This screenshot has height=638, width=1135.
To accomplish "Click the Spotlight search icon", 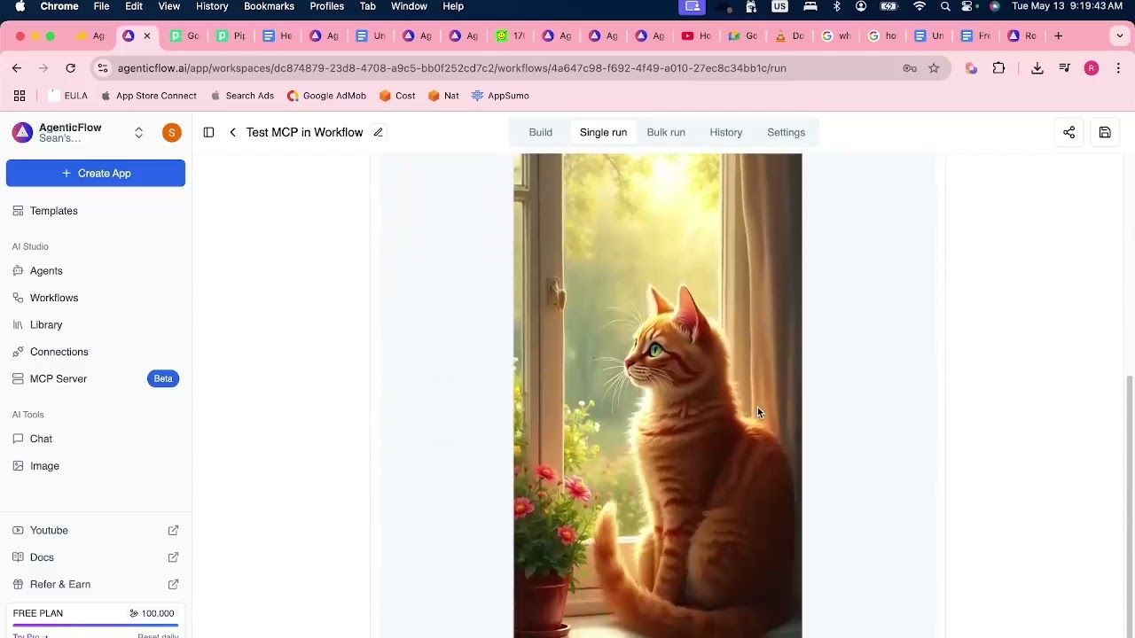I will coord(945,6).
